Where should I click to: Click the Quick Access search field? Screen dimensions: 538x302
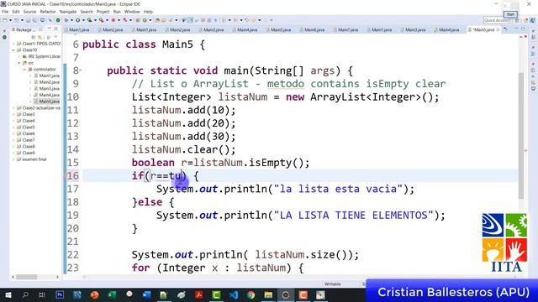pos(496,20)
